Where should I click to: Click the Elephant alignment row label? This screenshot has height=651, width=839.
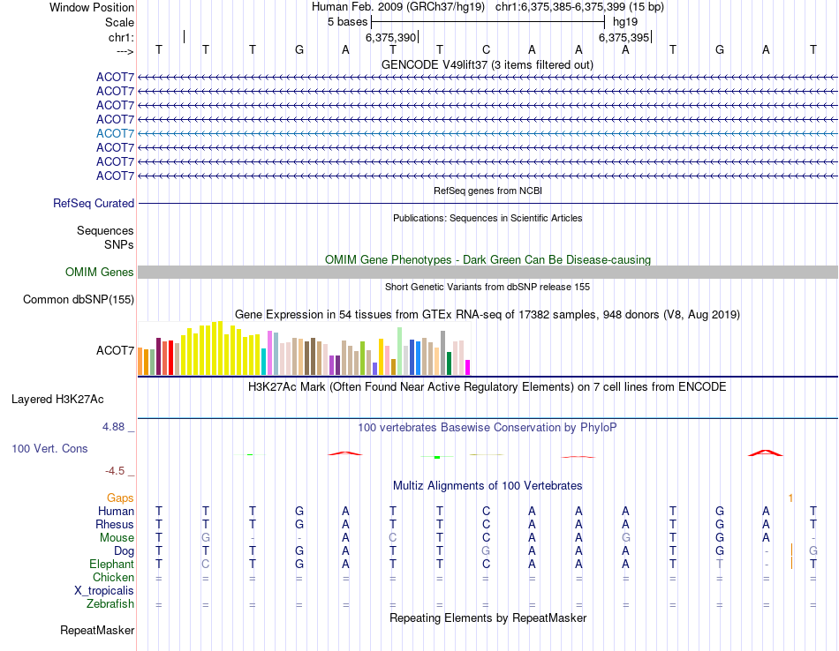[x=112, y=564]
